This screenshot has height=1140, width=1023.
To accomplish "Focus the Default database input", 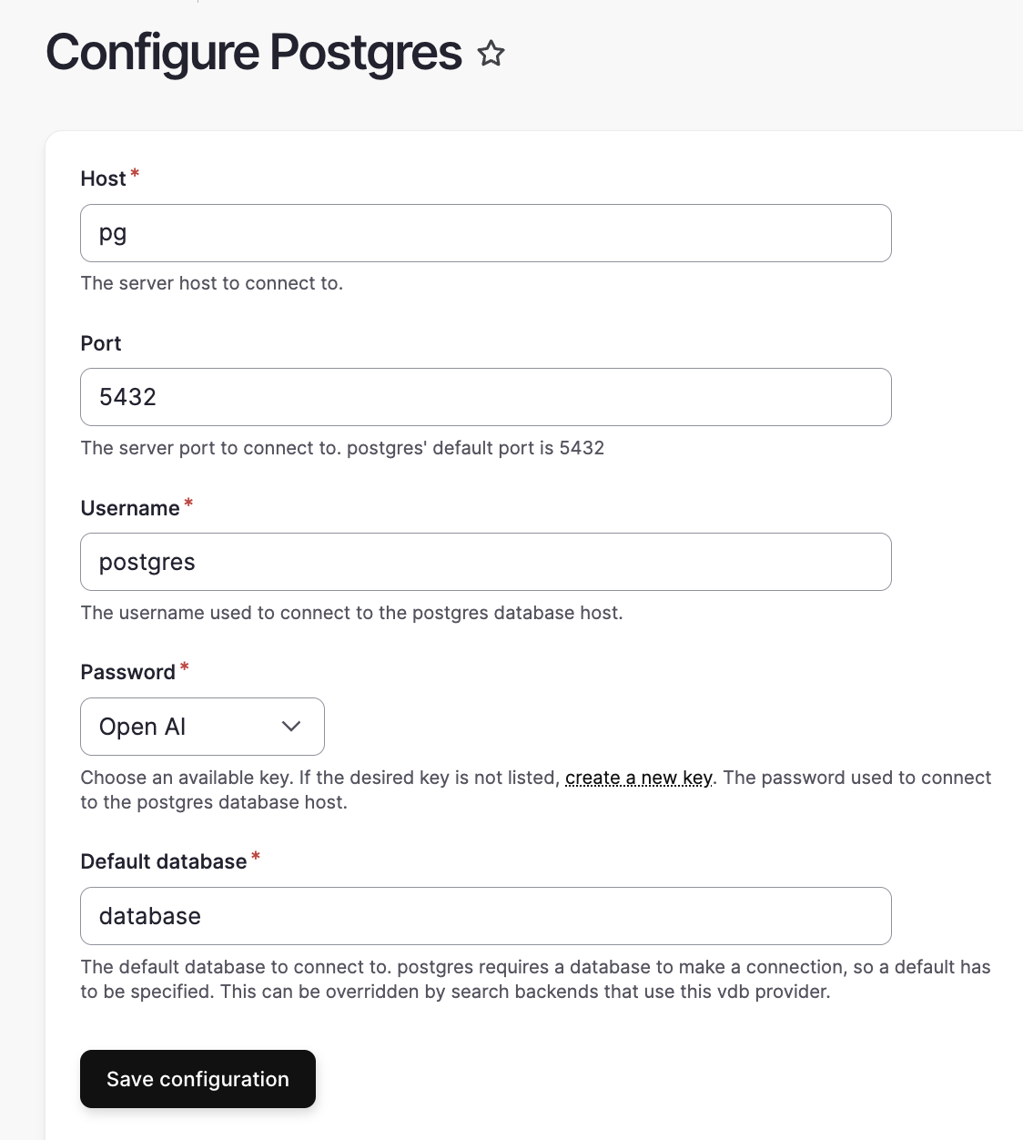I will click(486, 916).
